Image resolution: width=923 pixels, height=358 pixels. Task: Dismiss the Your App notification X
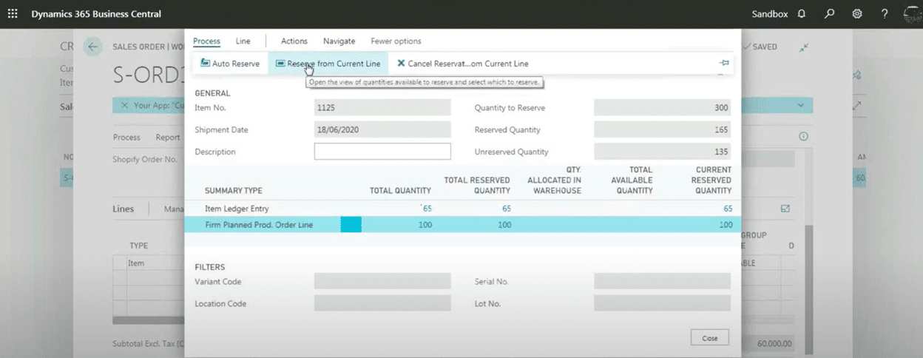(124, 105)
